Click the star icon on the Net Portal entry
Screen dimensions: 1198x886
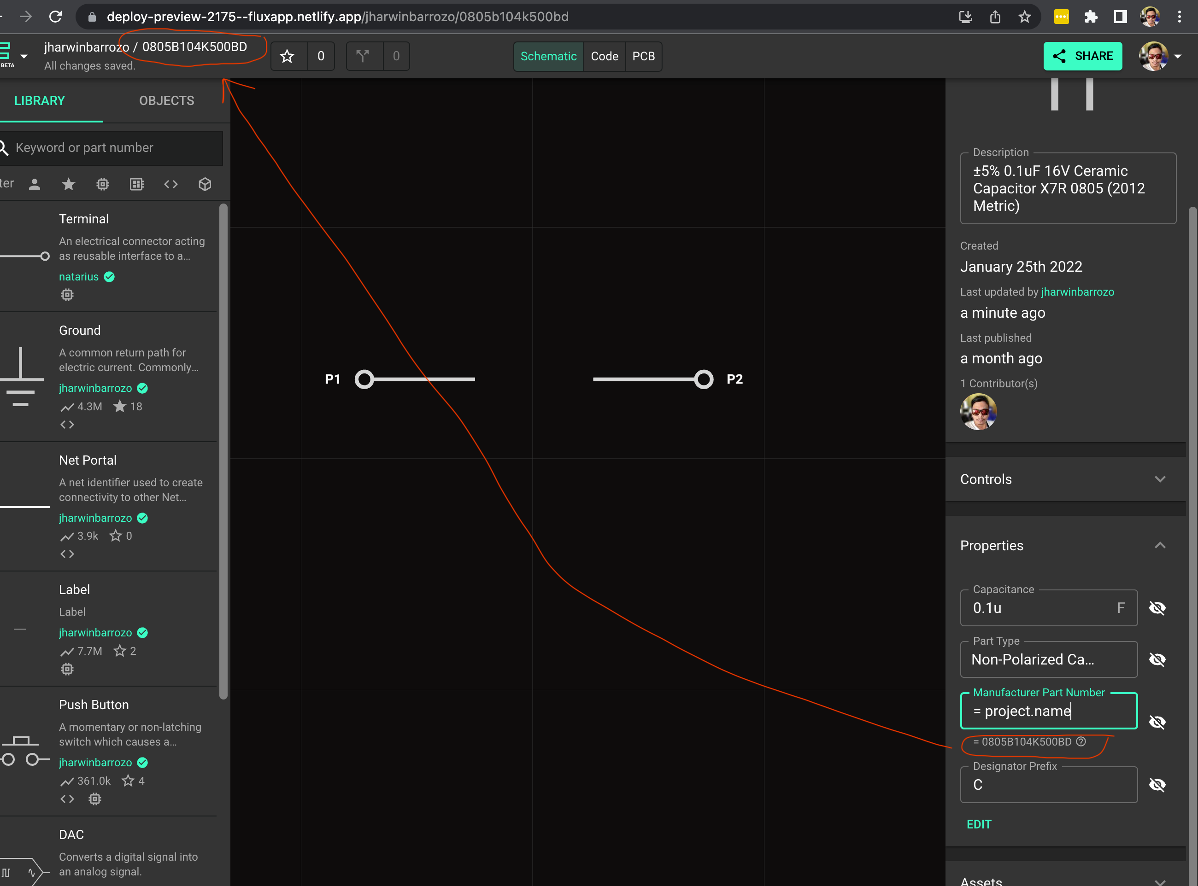pos(115,535)
